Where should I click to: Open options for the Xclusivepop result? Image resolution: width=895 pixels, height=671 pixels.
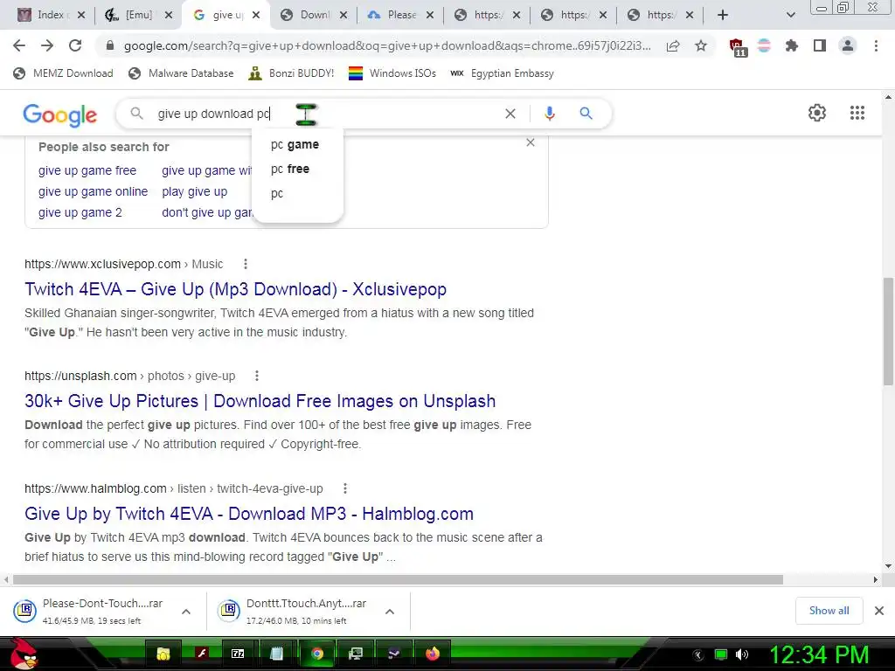click(x=246, y=264)
